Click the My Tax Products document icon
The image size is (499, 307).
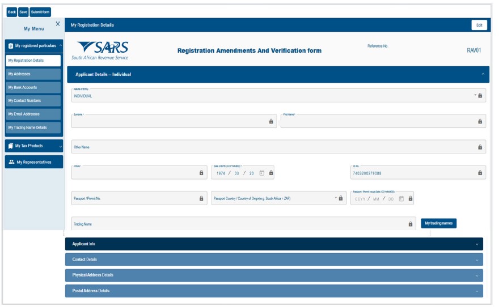pos(11,146)
